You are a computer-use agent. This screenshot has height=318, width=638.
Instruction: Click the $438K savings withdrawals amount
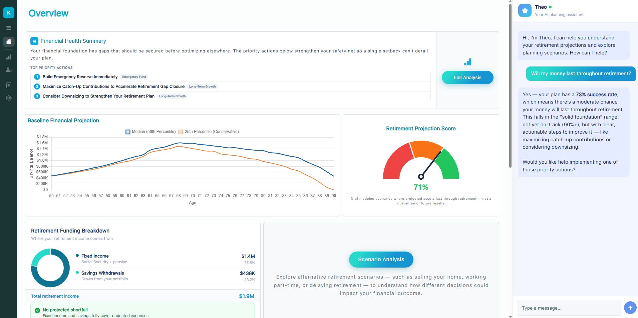(247, 273)
